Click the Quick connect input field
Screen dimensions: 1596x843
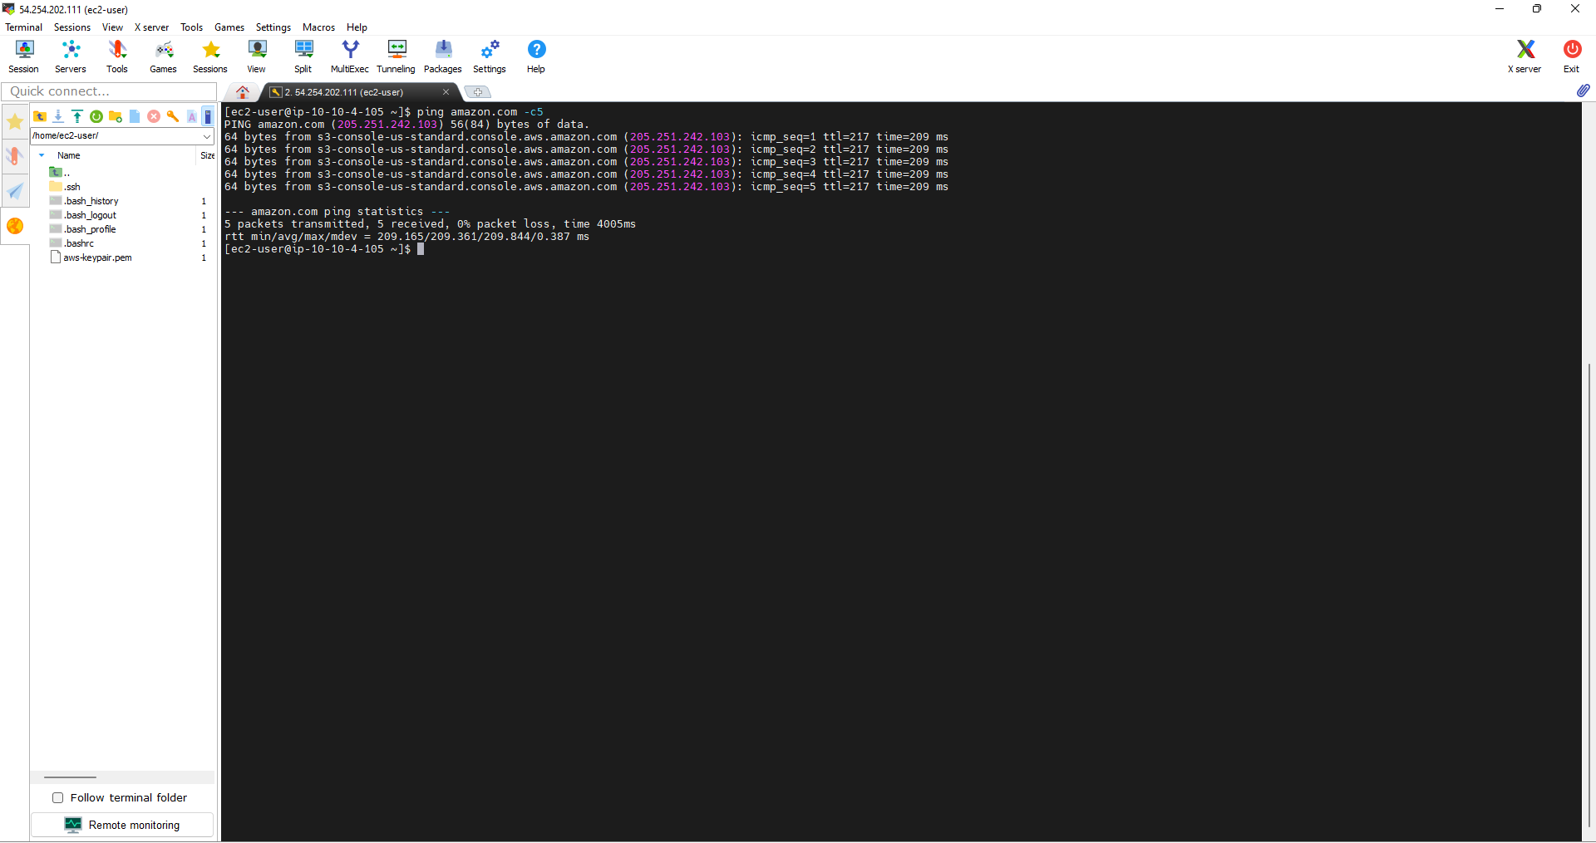[109, 91]
